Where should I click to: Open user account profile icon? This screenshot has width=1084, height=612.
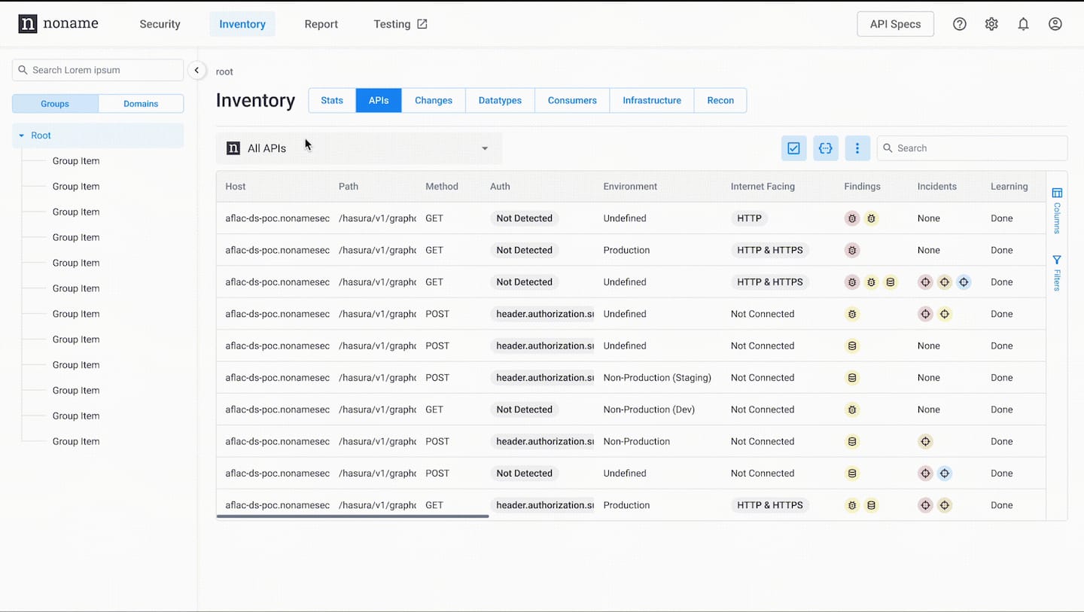point(1055,24)
